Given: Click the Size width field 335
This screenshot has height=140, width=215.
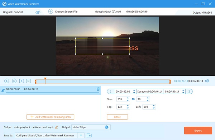Looking at the screenshot, I should (x=121, y=99).
